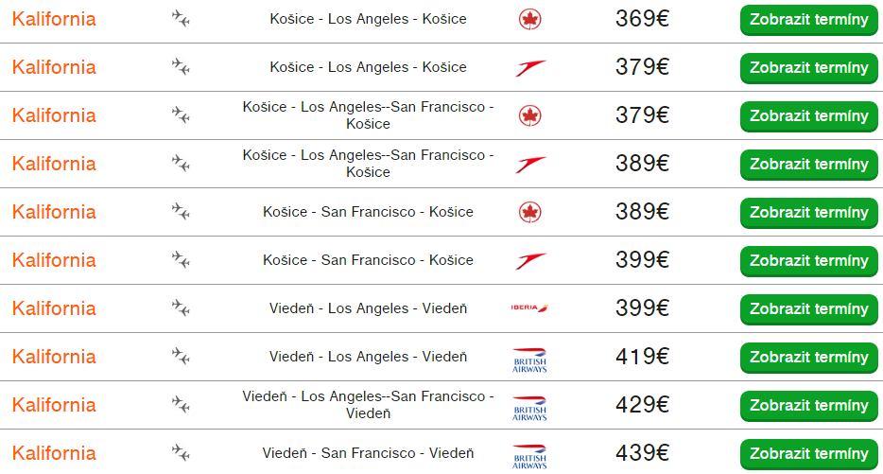Click Zobrazit termíny for the 439€ flight
883x474 pixels.
tap(808, 454)
